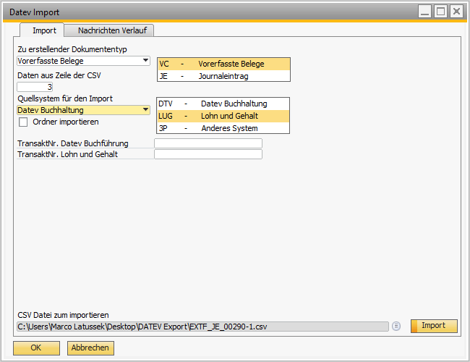470x362 pixels.
Task: Click the Import button beside the CSV path
Action: pos(434,326)
